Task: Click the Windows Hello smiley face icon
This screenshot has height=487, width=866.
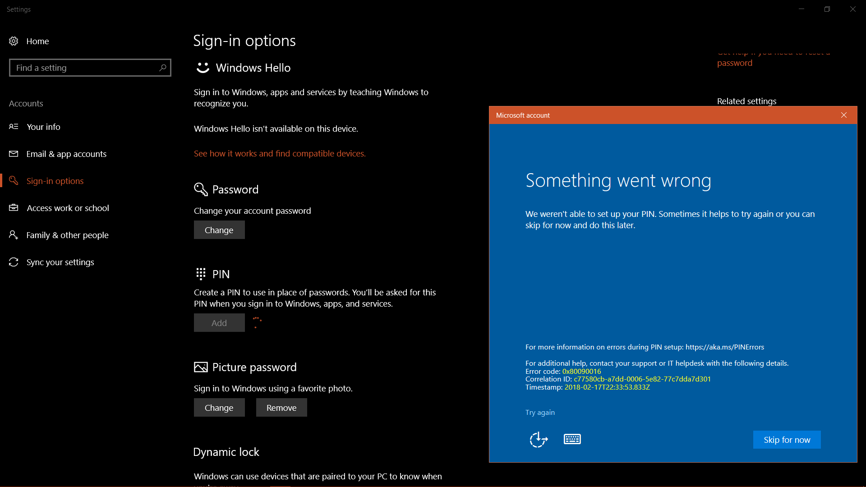Action: (x=203, y=68)
